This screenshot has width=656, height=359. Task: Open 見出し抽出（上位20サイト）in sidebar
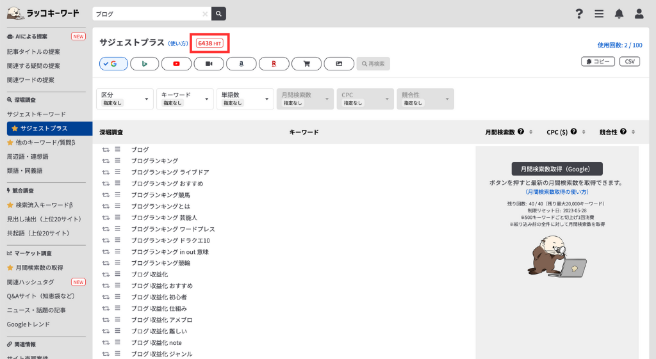(44, 219)
